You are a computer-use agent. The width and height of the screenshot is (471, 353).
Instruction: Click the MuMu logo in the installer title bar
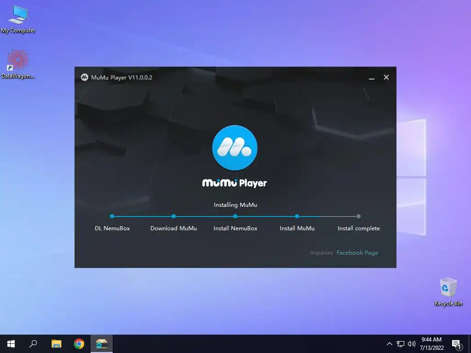coord(85,77)
